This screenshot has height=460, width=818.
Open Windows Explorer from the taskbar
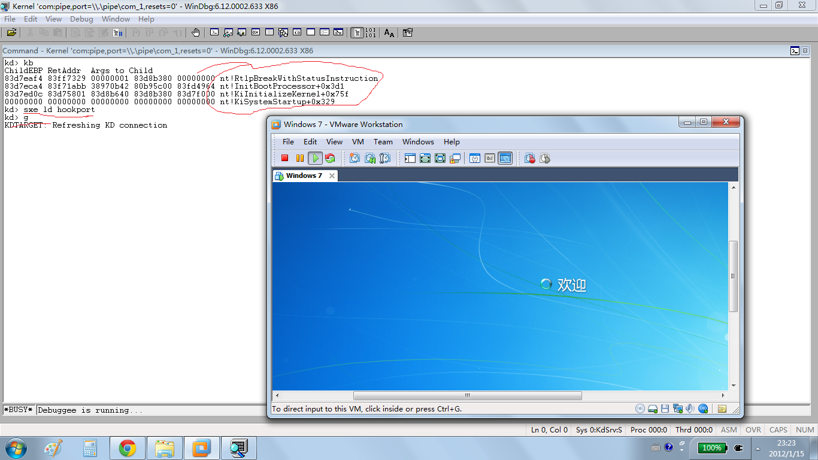164,448
